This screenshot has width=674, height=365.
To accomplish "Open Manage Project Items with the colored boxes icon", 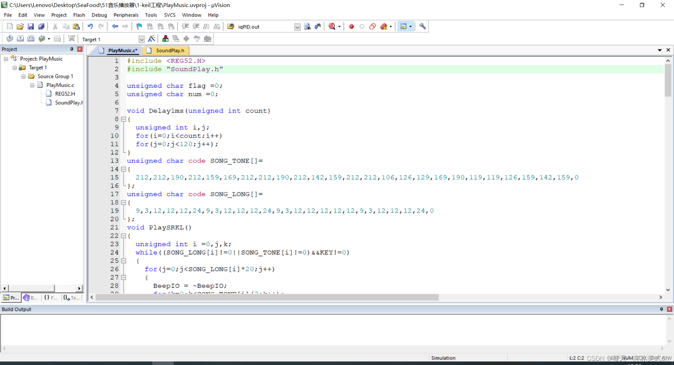I will [165, 39].
